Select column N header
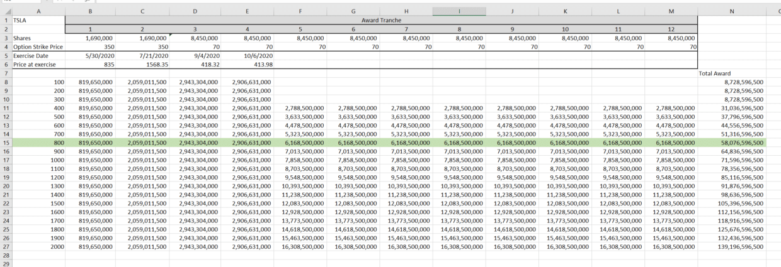This screenshot has width=781, height=267. (732, 11)
